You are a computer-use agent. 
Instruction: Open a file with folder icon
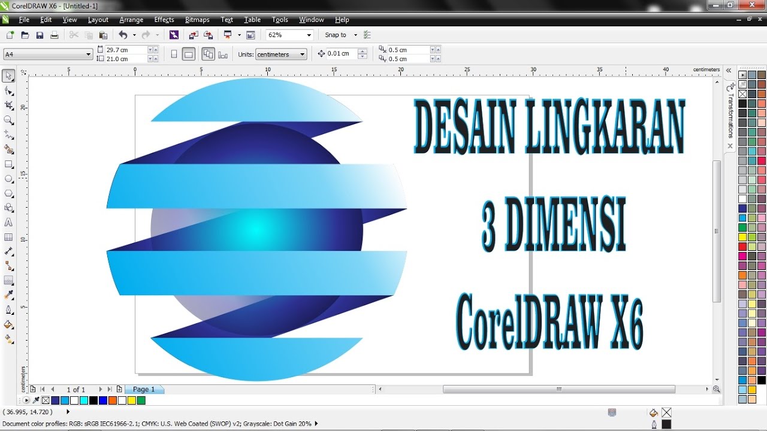[x=25, y=35]
